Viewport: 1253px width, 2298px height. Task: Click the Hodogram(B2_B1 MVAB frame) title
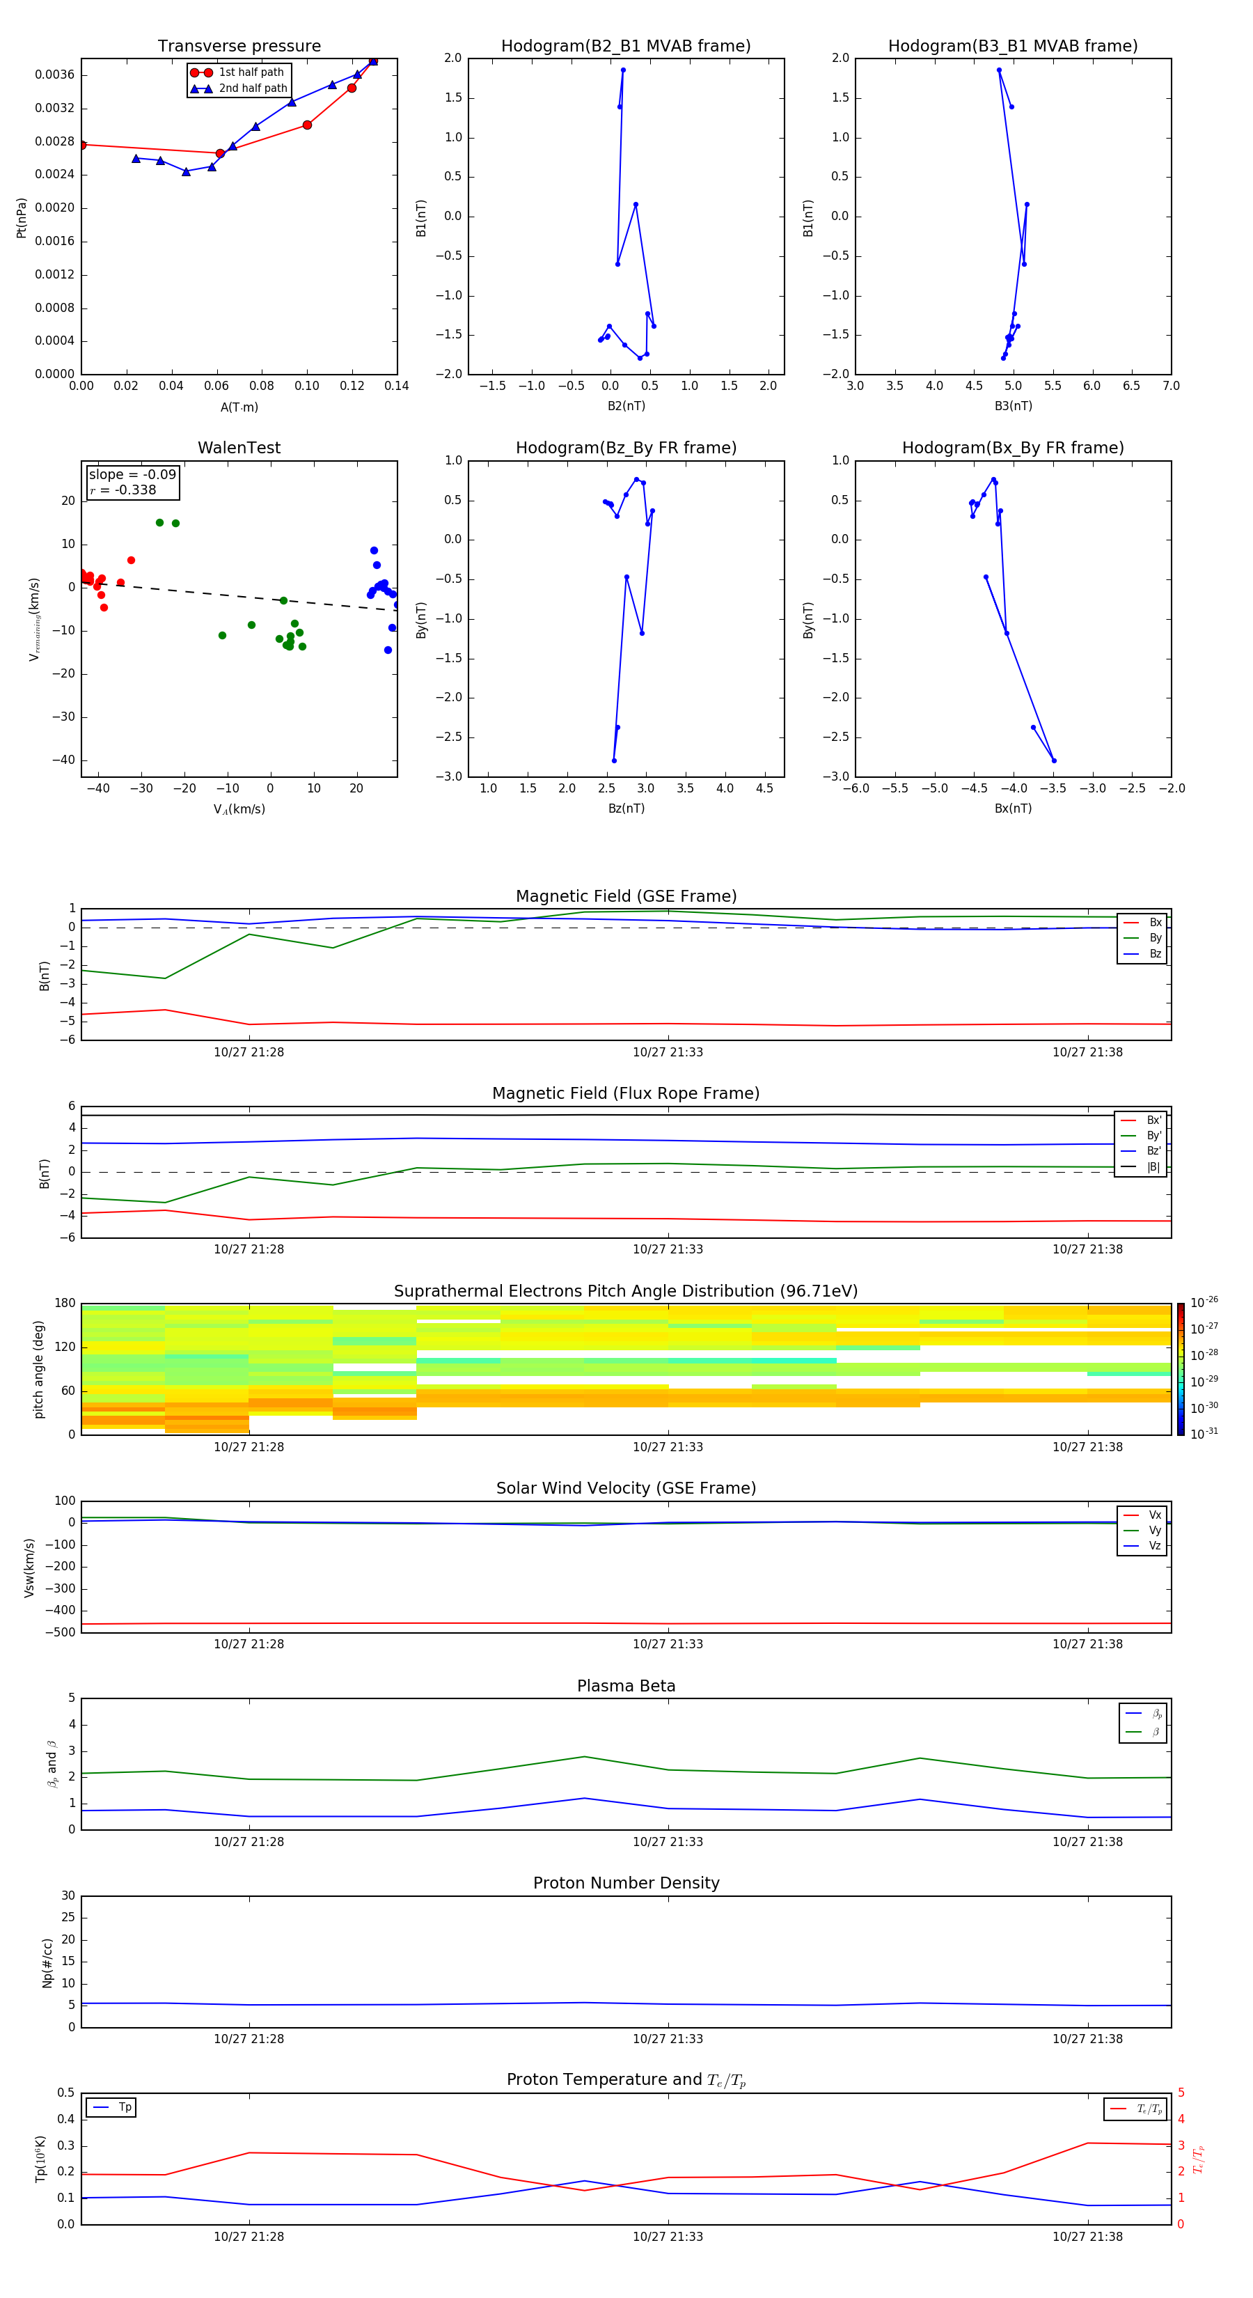click(x=626, y=47)
